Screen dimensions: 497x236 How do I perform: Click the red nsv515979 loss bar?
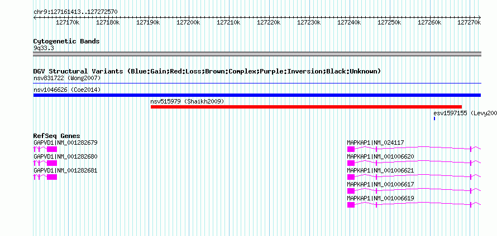click(306, 107)
